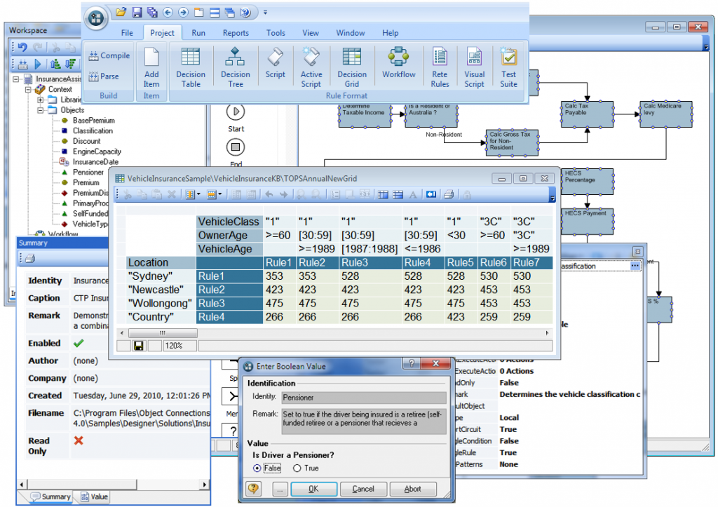
Task: Open the File menu tab
Action: [127, 33]
